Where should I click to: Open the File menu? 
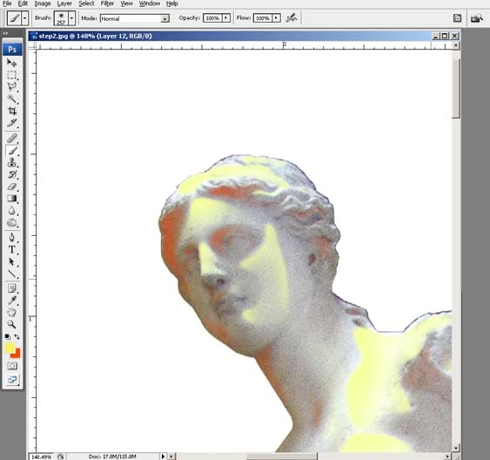tap(7, 3)
